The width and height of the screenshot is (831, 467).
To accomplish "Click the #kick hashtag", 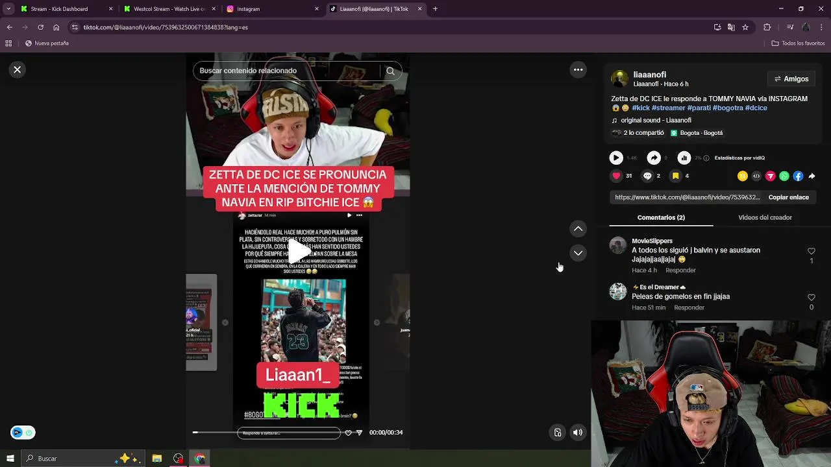I will 641,108.
